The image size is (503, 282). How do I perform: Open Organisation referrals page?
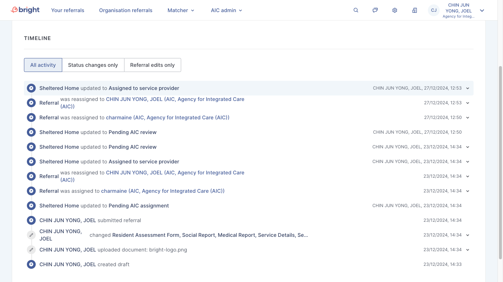(x=126, y=10)
